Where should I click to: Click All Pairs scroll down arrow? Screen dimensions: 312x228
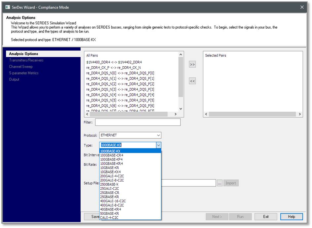181,109
